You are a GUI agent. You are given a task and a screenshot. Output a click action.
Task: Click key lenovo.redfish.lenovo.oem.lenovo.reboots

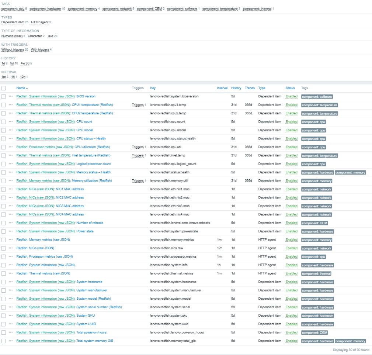click(x=180, y=223)
